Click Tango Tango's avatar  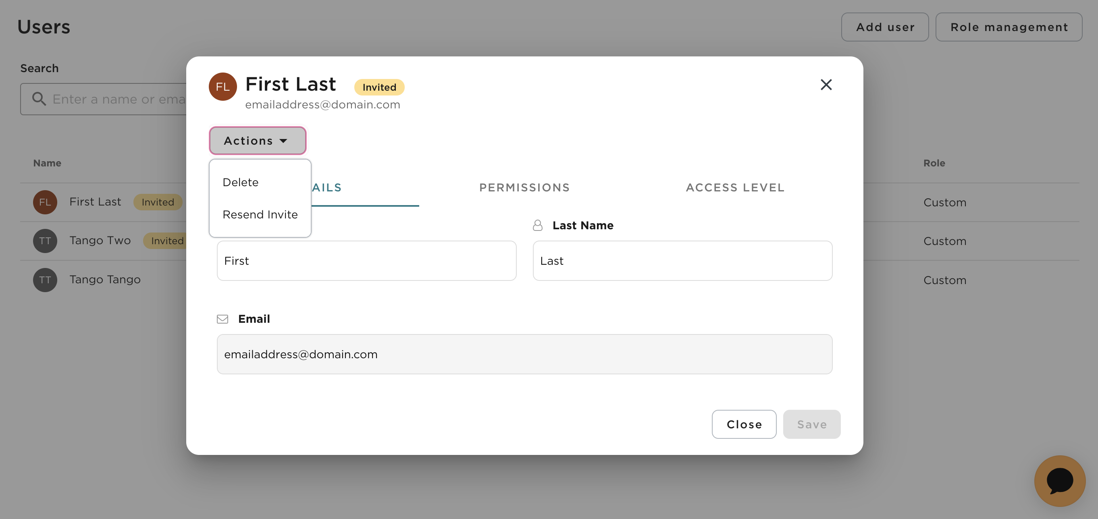tap(44, 280)
